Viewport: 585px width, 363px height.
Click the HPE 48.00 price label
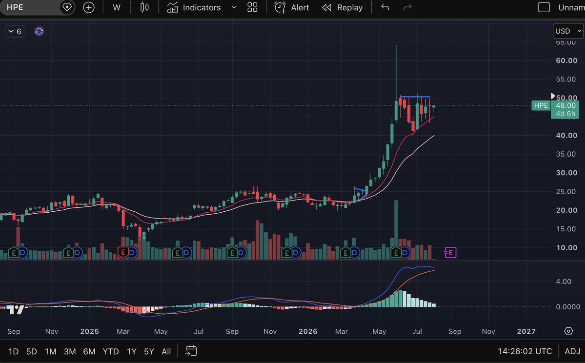coord(556,105)
